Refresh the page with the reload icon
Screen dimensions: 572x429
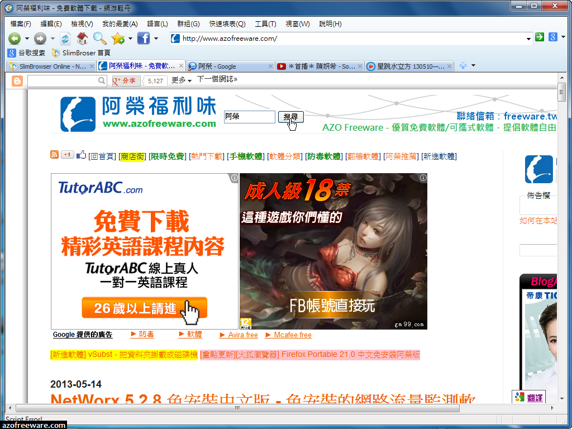(65, 39)
